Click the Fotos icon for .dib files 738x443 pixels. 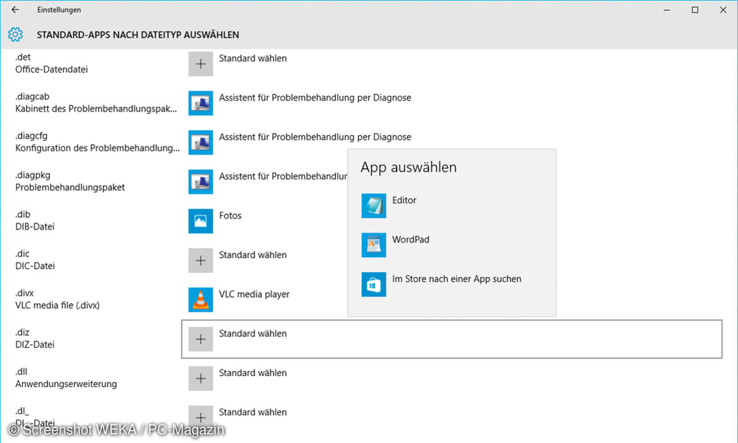click(x=200, y=221)
